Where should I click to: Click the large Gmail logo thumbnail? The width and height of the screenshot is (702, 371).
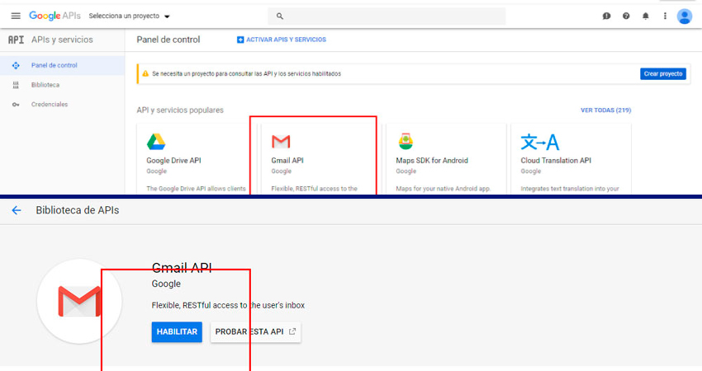(x=79, y=301)
